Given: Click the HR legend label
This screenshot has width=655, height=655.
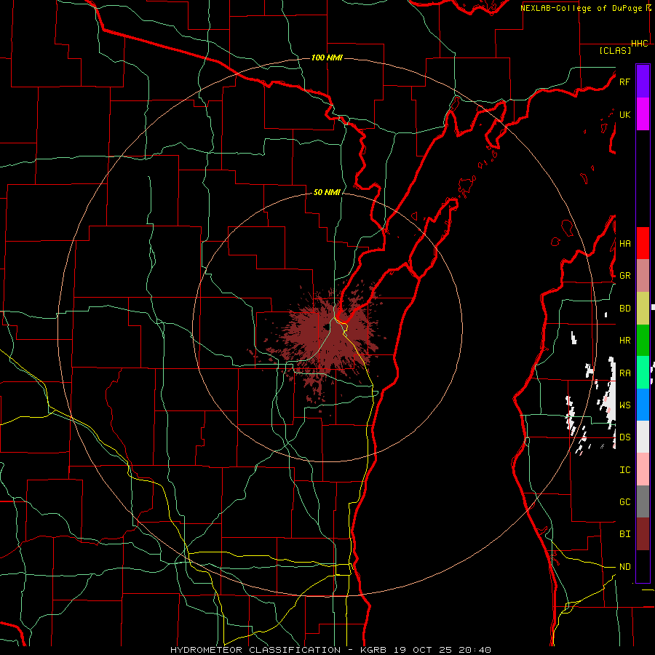Looking at the screenshot, I should coord(624,341).
